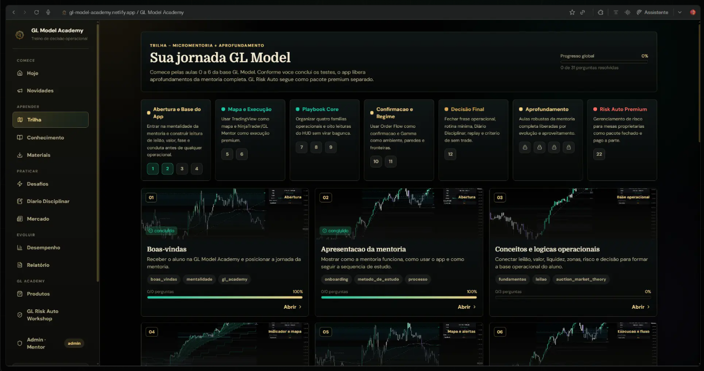Click the mentalidade tag
The width and height of the screenshot is (704, 371).
click(199, 279)
